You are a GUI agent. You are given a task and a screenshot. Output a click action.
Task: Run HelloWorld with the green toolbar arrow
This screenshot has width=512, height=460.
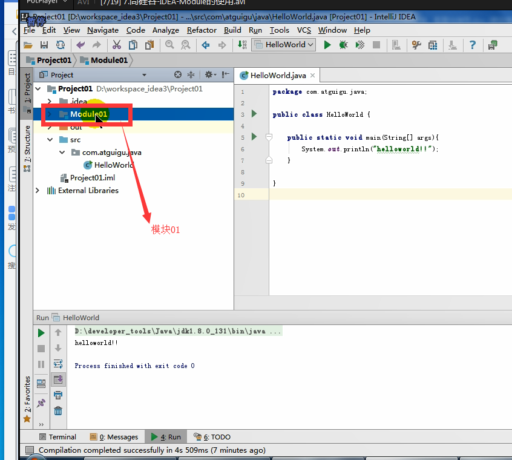(327, 45)
